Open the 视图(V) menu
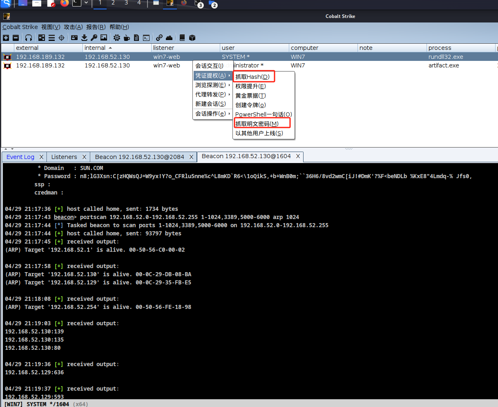Screen dimensions: 498x407 click(51, 27)
